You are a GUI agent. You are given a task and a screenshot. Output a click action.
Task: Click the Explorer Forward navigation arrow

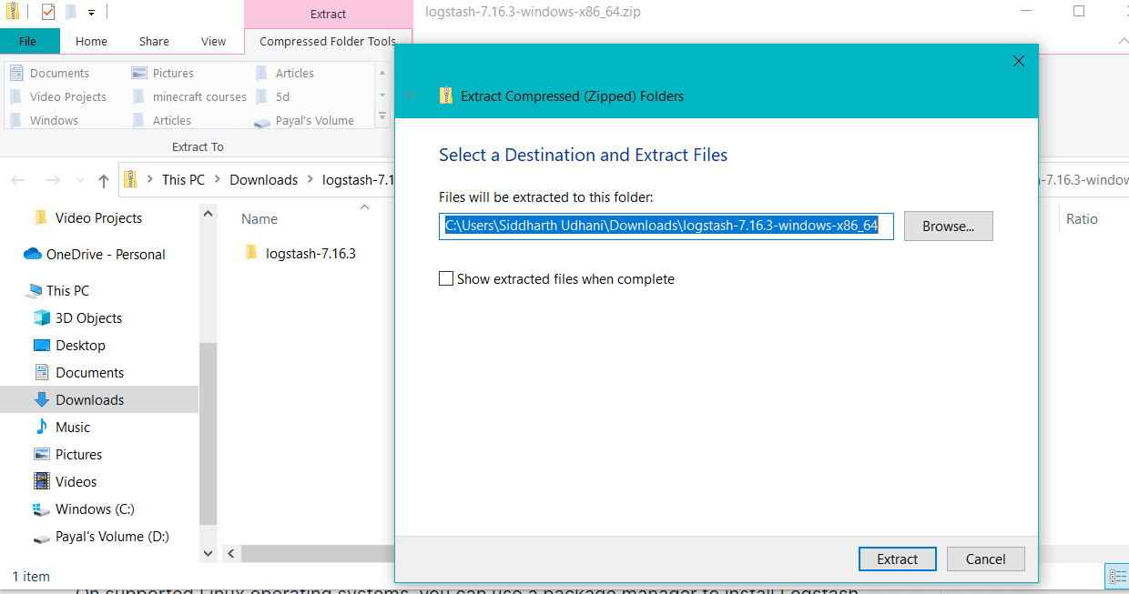tap(53, 180)
